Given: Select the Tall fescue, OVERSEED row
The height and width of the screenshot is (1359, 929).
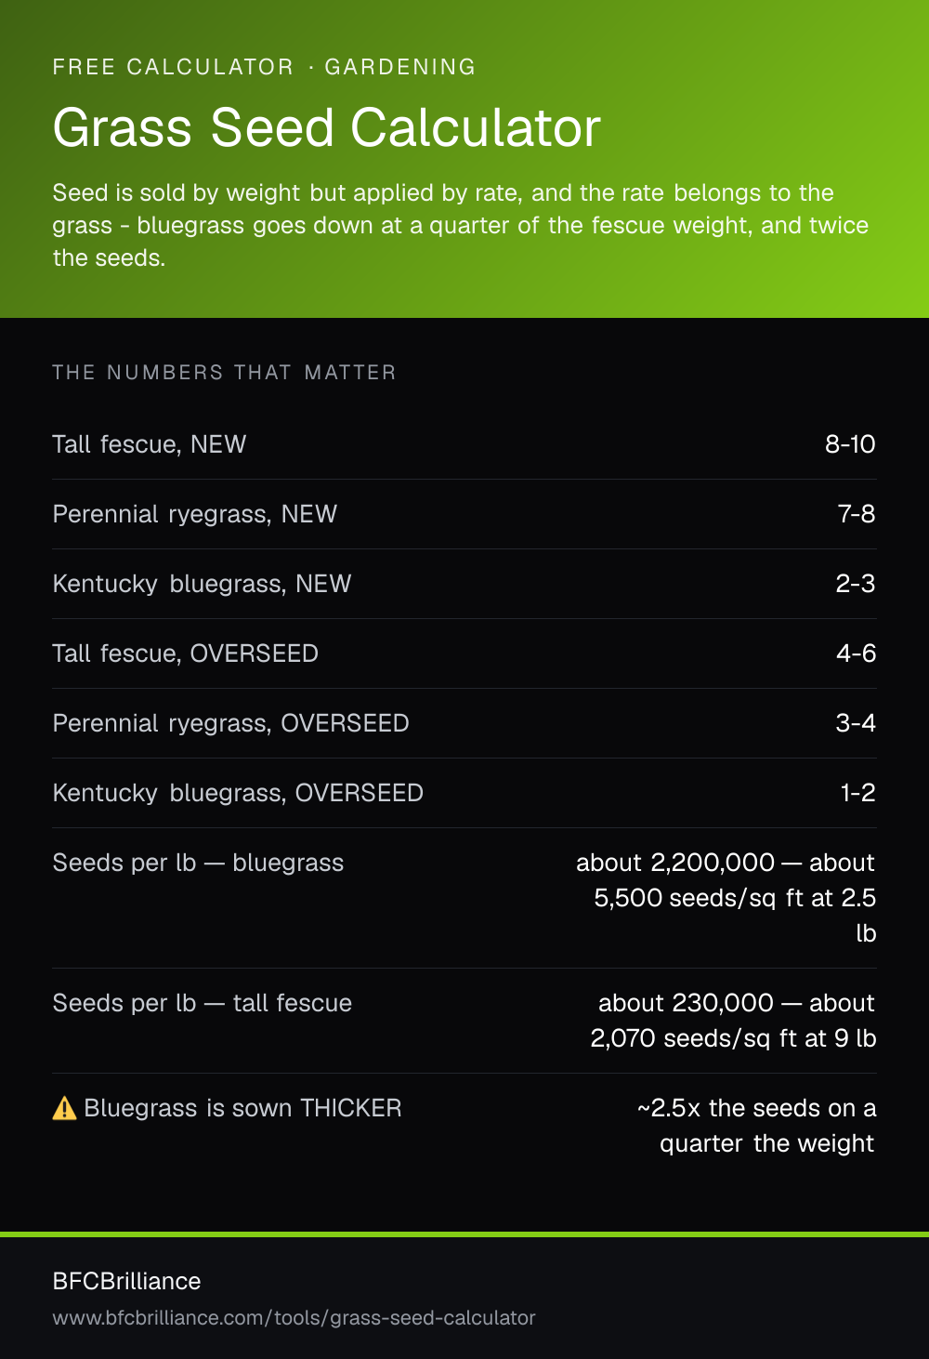Looking at the screenshot, I should [464, 653].
